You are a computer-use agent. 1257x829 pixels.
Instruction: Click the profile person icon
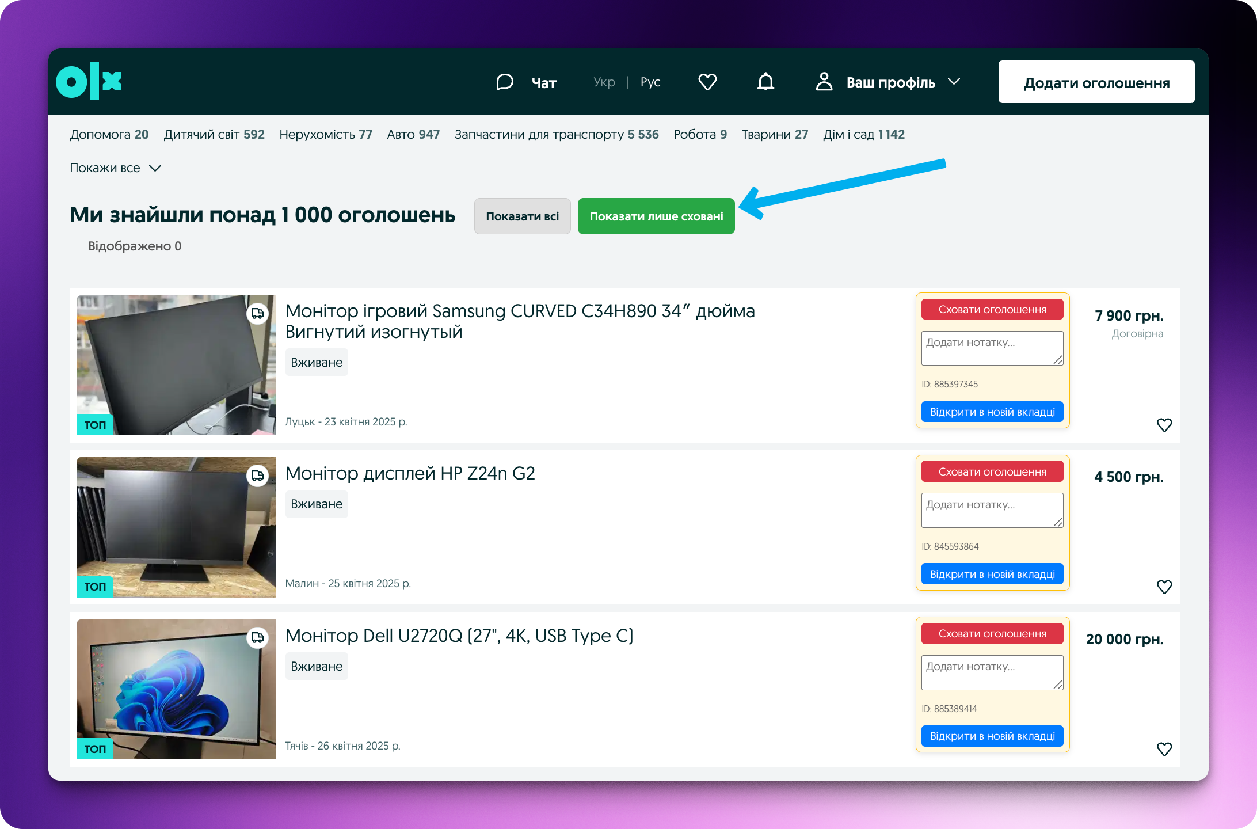pyautogui.click(x=824, y=82)
